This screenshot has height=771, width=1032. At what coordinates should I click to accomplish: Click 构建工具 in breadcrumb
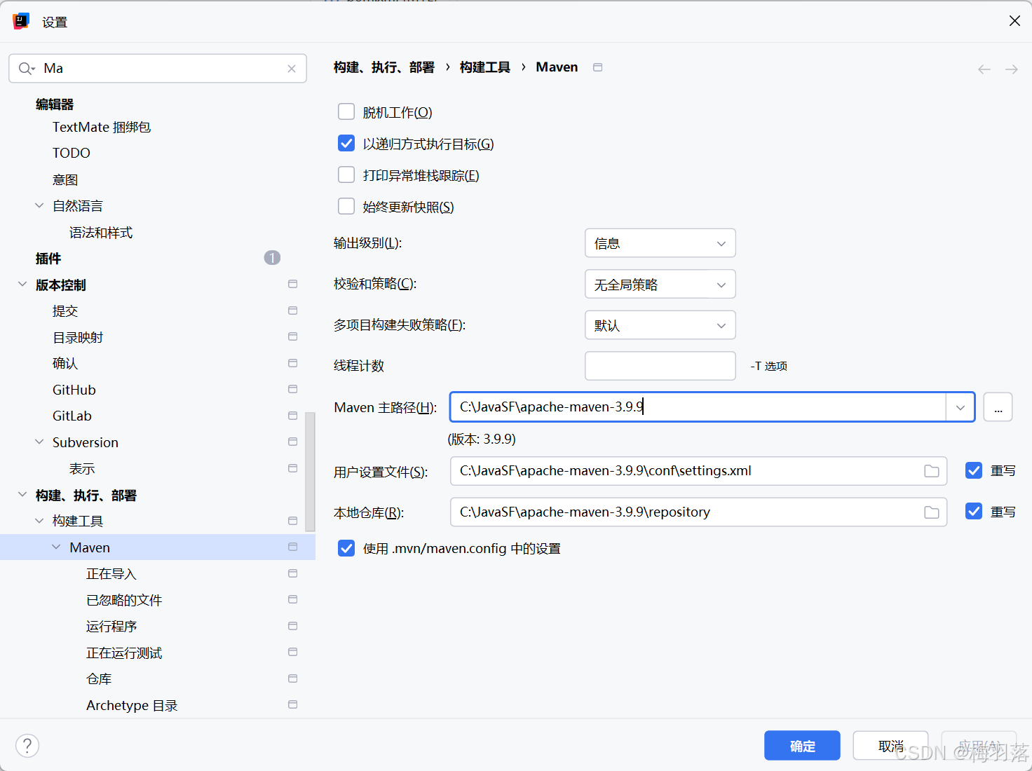tap(485, 67)
